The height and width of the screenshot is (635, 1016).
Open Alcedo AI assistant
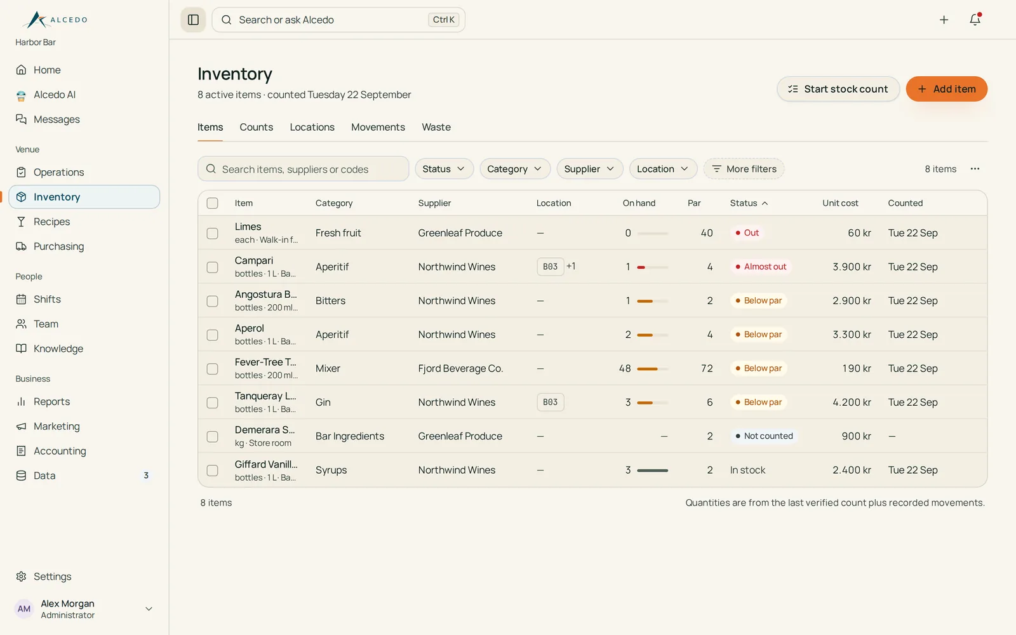point(84,95)
